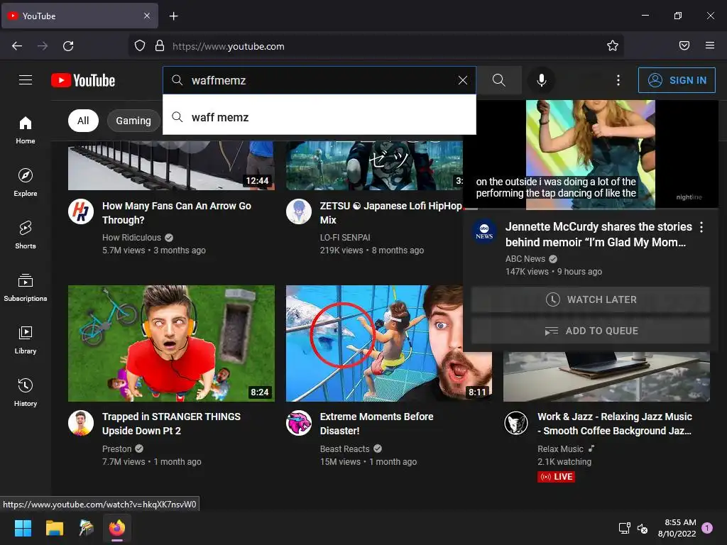The height and width of the screenshot is (545, 727).
Task: Open the arrow fans video thumbnail
Action: coord(172,165)
